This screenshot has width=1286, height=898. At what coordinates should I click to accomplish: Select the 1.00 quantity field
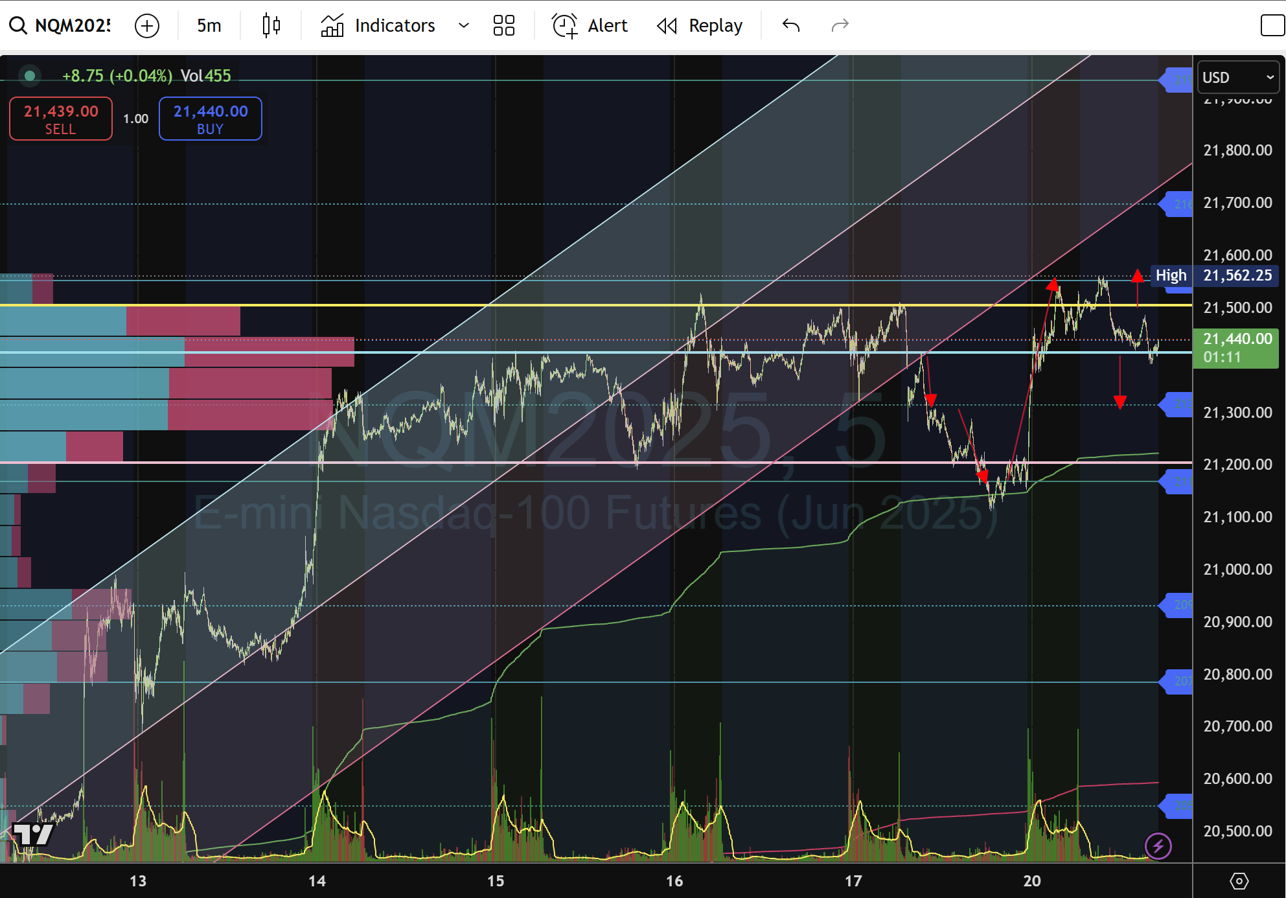(135, 119)
